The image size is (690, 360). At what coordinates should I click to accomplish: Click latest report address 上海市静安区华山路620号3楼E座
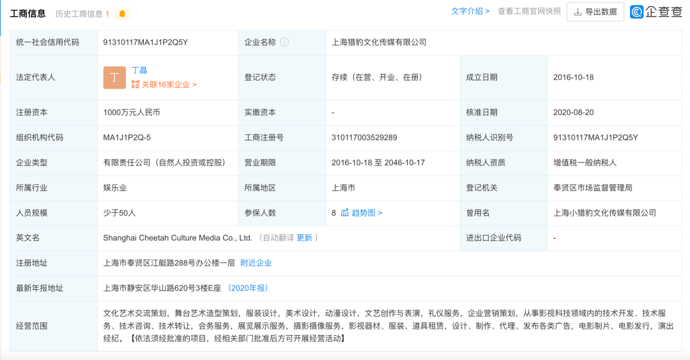[162, 288]
